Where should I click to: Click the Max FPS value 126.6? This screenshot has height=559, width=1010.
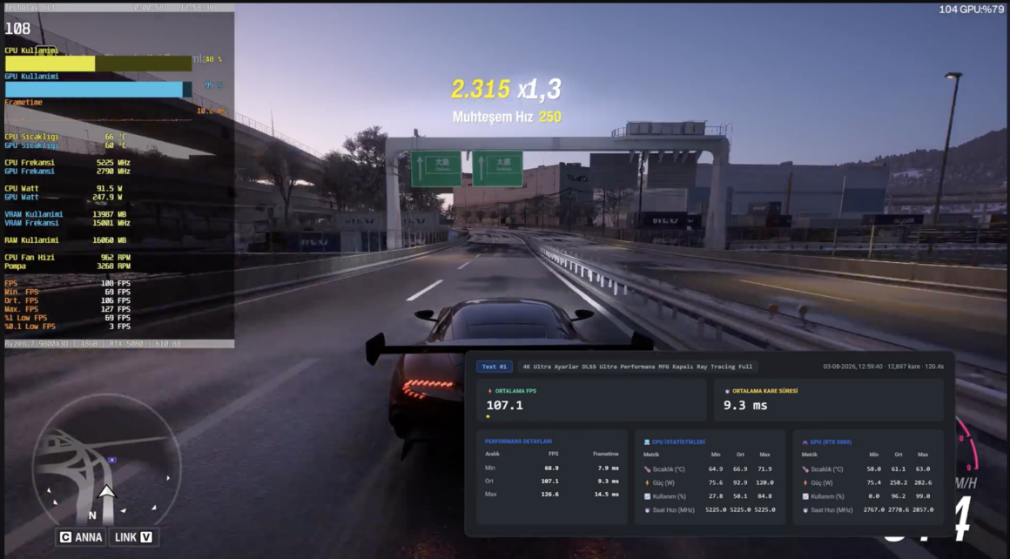tap(549, 494)
